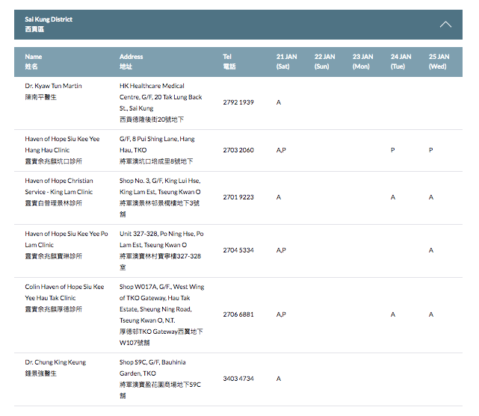
Task: Click Haven of Hope Hang Hau Clinic name
Action: click(61, 144)
